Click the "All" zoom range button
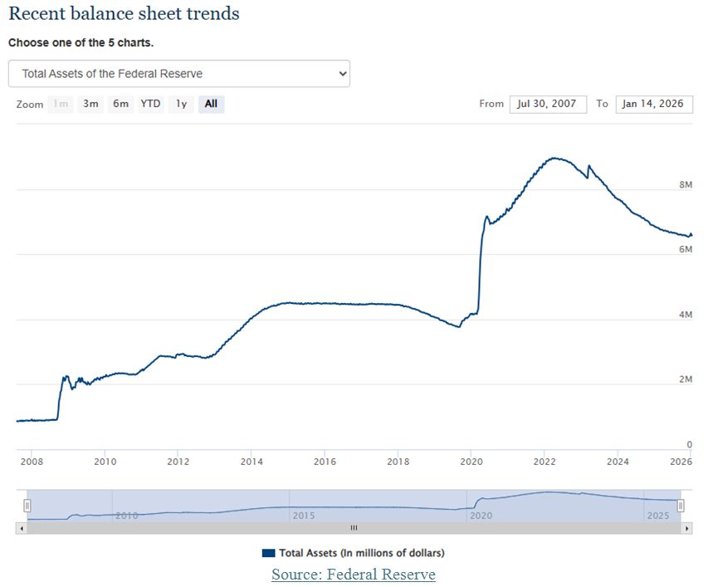The height and width of the screenshot is (587, 708). (x=210, y=104)
